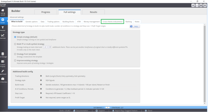213x112 pixels.
Task: Open the What to build tab
Action: [17, 21]
